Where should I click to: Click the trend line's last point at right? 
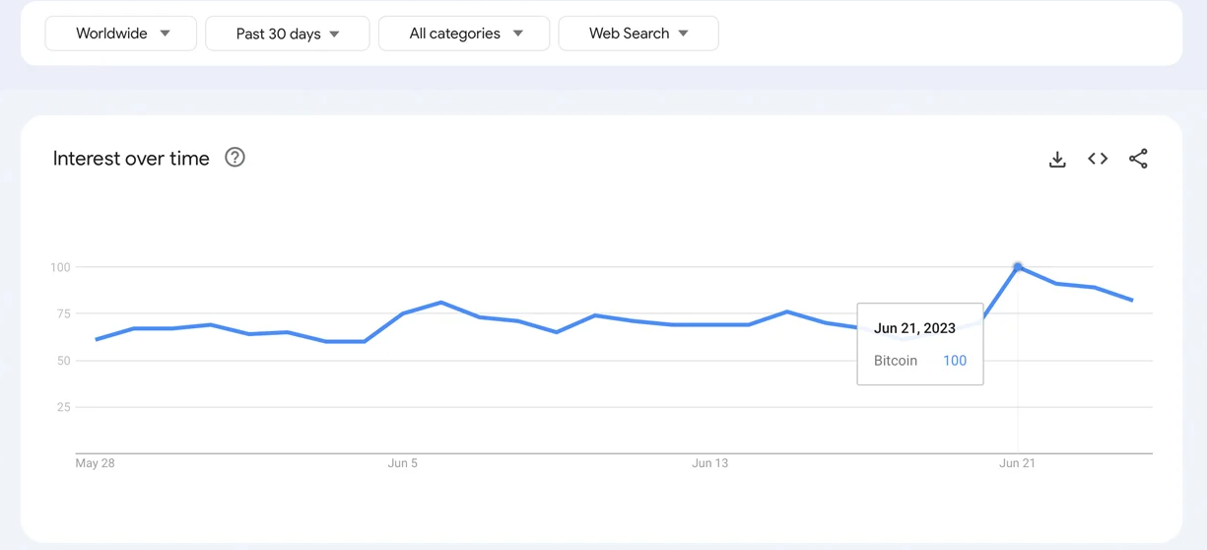click(1132, 300)
